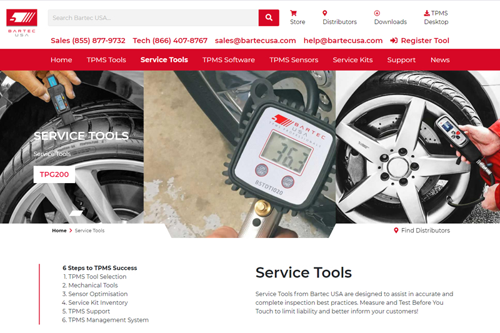This screenshot has height=333, width=500.
Task: Click the Find Distributors link text
Action: (x=426, y=231)
